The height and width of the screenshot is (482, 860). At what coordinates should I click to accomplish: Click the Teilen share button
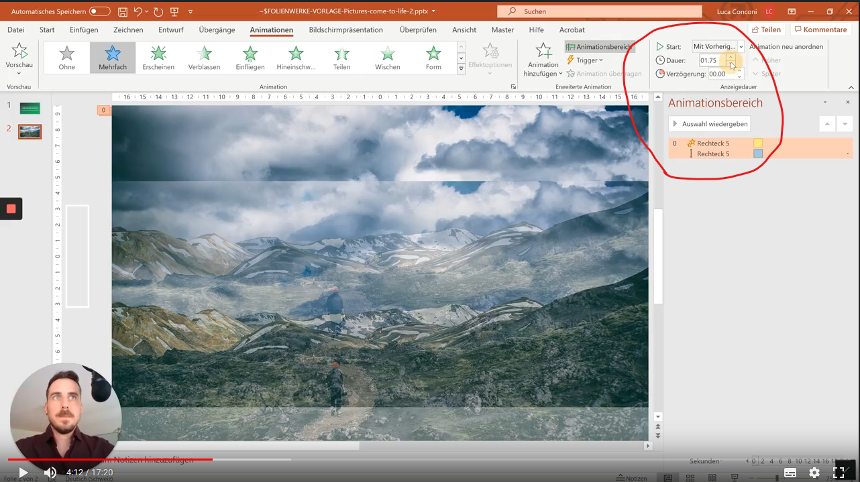click(x=766, y=29)
